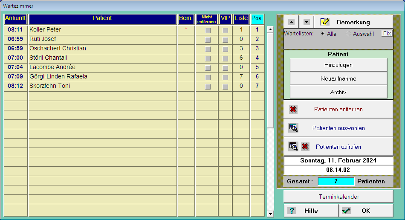
Task: Click the Patienten aufrufen list icon
Action: tap(293, 147)
